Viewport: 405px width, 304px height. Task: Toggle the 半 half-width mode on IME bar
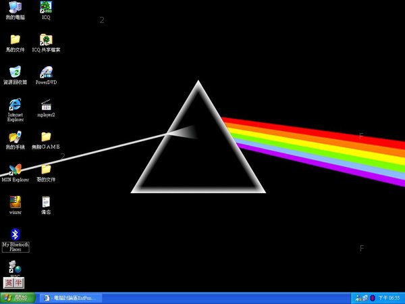point(19,283)
